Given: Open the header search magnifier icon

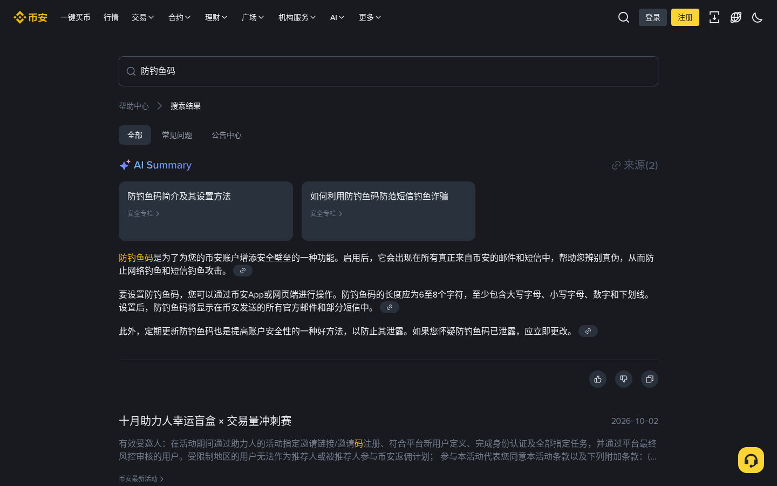Looking at the screenshot, I should coord(624,17).
